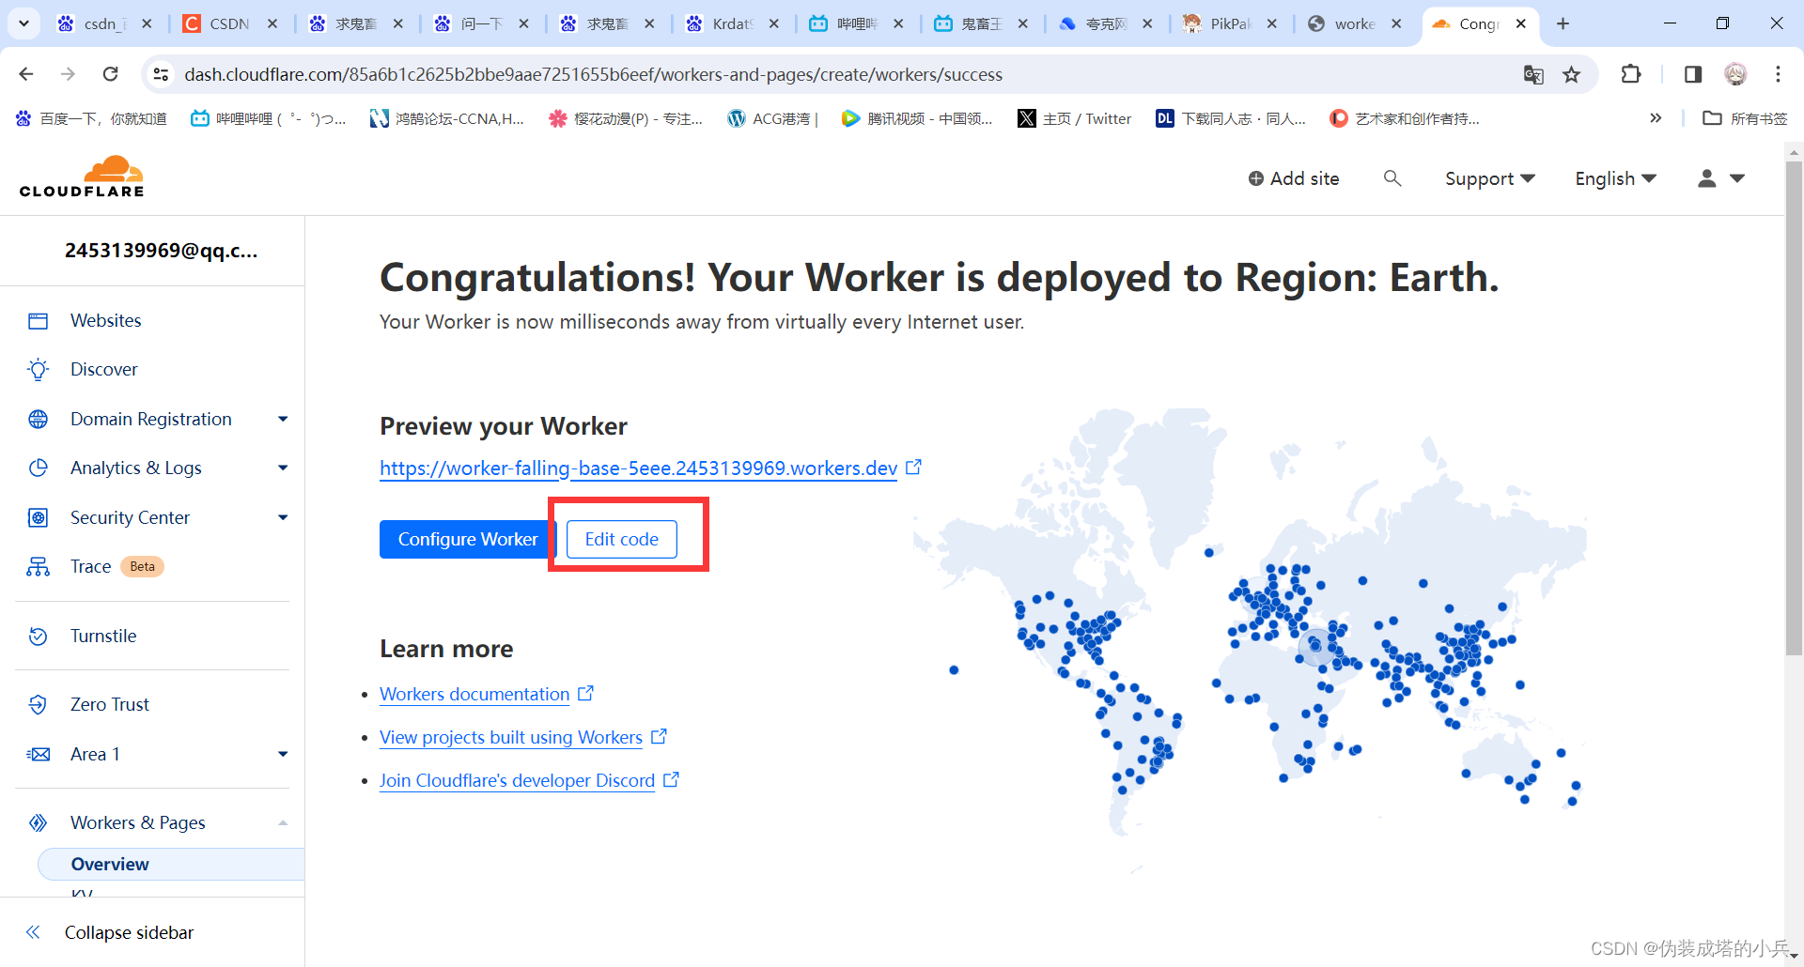
Task: Open the Discover lightbulb icon
Action: point(38,370)
